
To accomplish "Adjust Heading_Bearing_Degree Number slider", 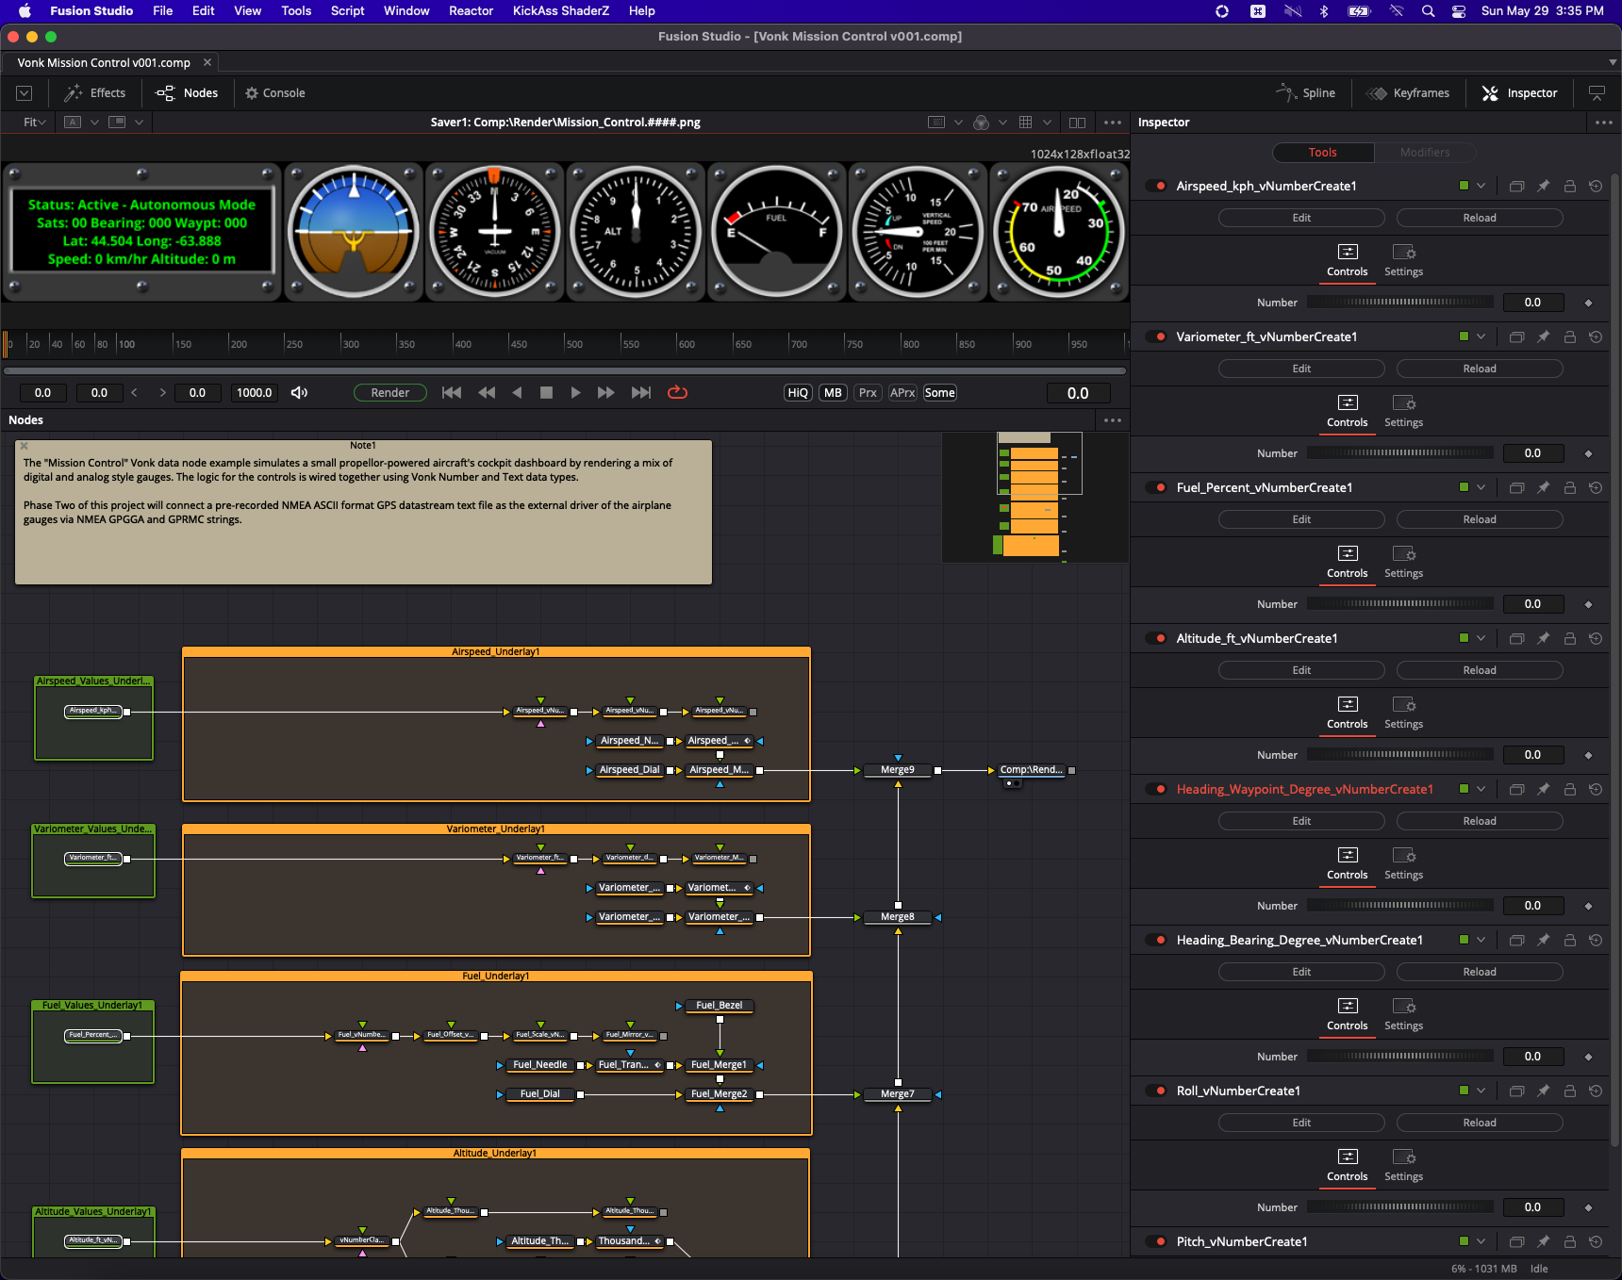I will point(1400,1057).
